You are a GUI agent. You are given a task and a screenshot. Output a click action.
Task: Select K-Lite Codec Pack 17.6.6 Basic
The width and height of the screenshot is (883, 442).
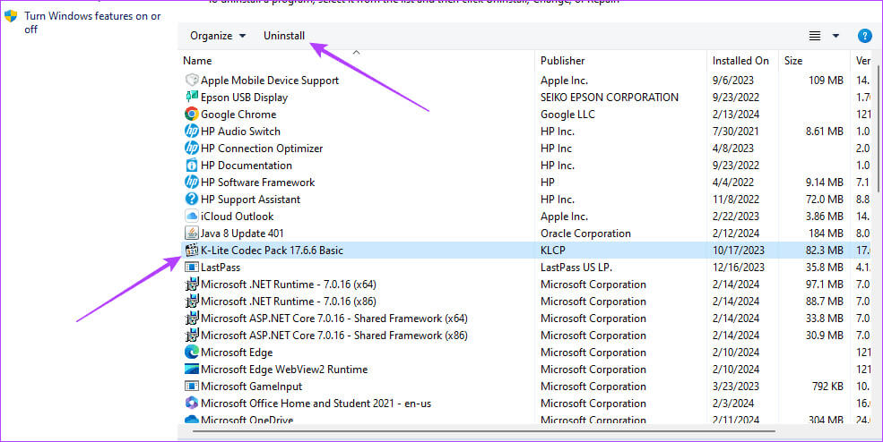[272, 251]
